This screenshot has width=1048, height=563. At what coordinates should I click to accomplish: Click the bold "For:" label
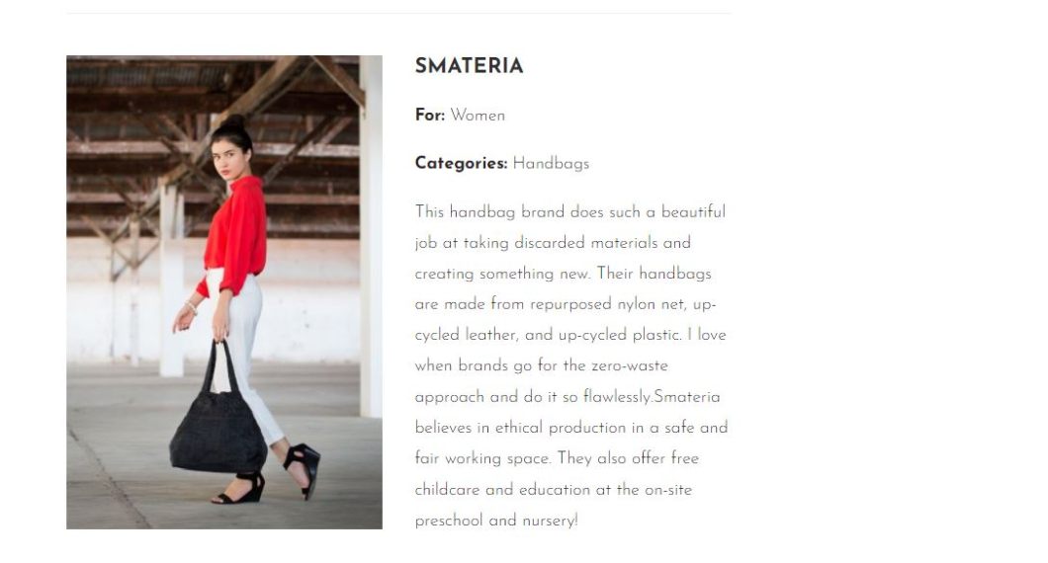tap(430, 116)
